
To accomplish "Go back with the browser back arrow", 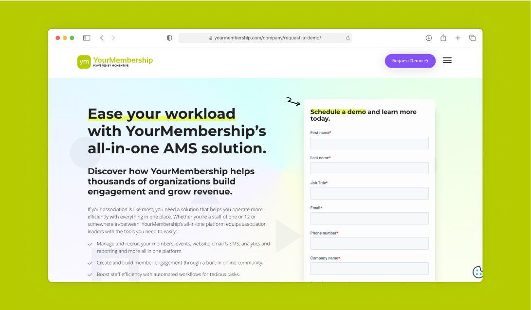I will pyautogui.click(x=102, y=38).
